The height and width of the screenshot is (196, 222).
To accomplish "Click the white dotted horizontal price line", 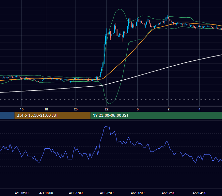I will (x=111, y=100).
